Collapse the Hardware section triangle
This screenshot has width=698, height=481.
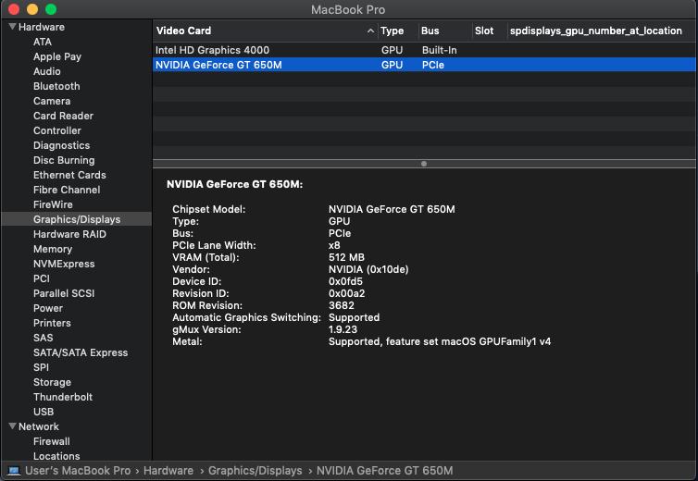coord(12,27)
